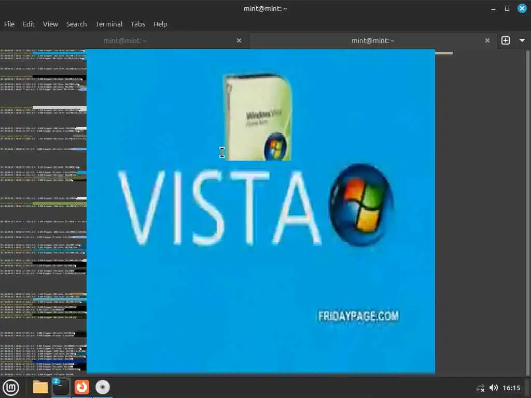
Task: Open the View menu
Action: coord(50,24)
